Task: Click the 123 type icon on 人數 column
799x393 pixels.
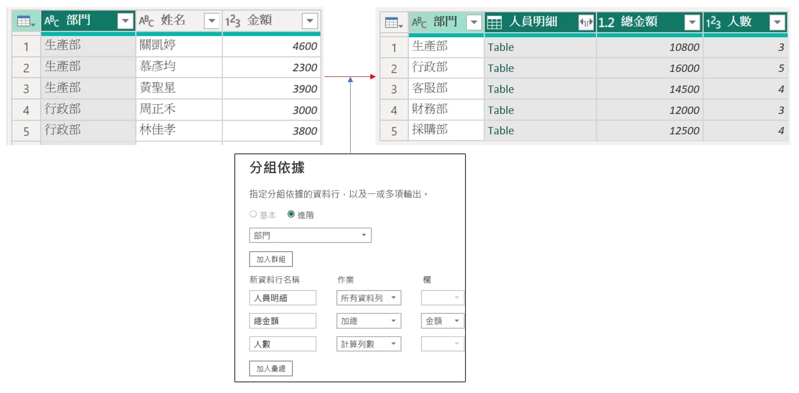Action: coord(713,22)
